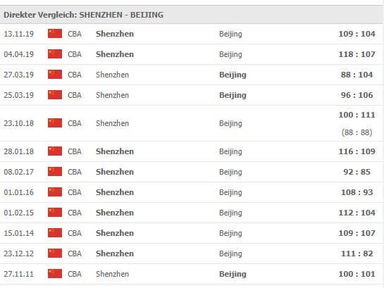Click the China flag icon for 28.01.18 match
Viewport: 384px width, 288px height.
(55, 151)
